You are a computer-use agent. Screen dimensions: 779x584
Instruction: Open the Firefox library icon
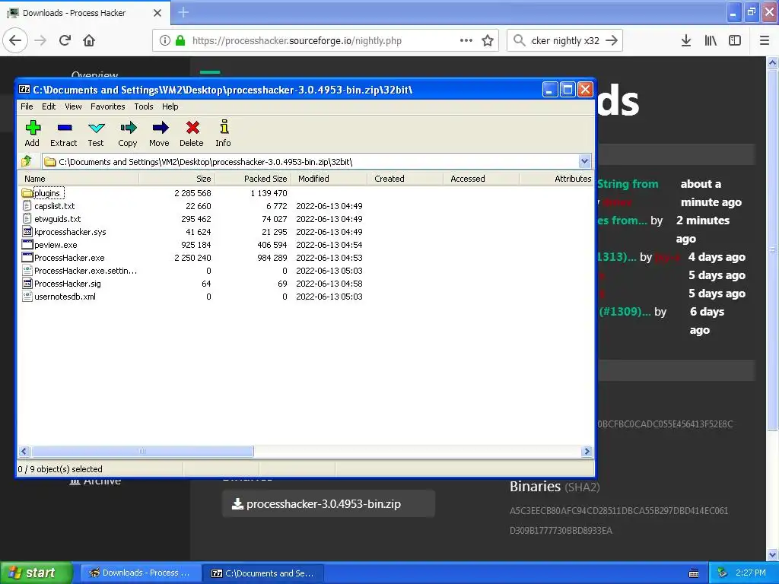point(711,40)
